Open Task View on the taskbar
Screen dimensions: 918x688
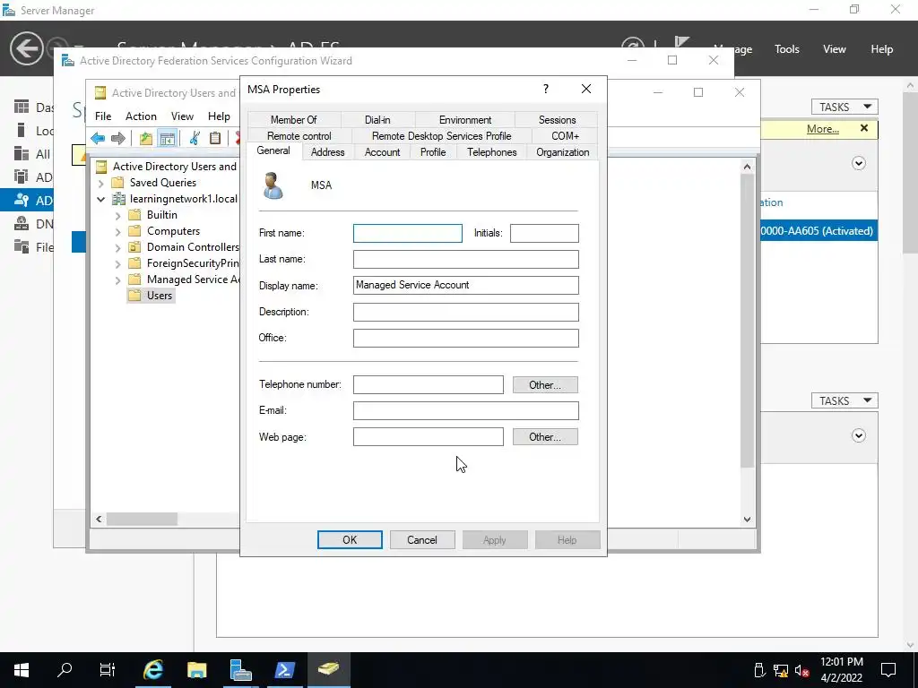click(x=108, y=670)
